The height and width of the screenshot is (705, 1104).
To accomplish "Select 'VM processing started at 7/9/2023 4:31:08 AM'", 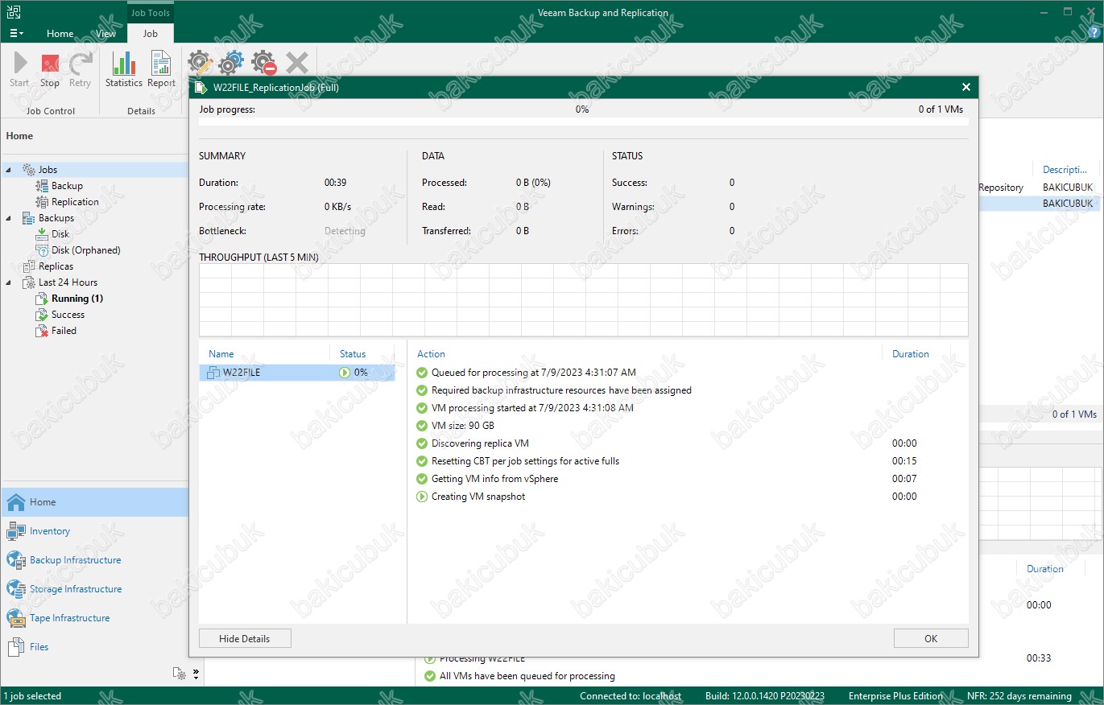I will coord(532,408).
